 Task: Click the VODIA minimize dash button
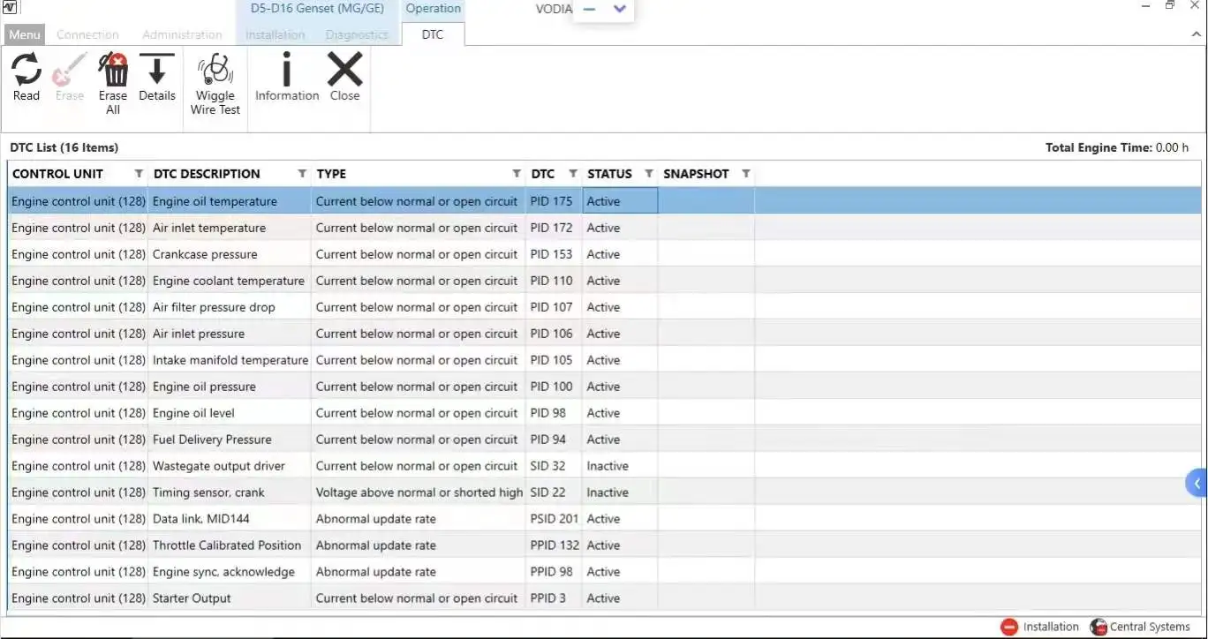589,9
